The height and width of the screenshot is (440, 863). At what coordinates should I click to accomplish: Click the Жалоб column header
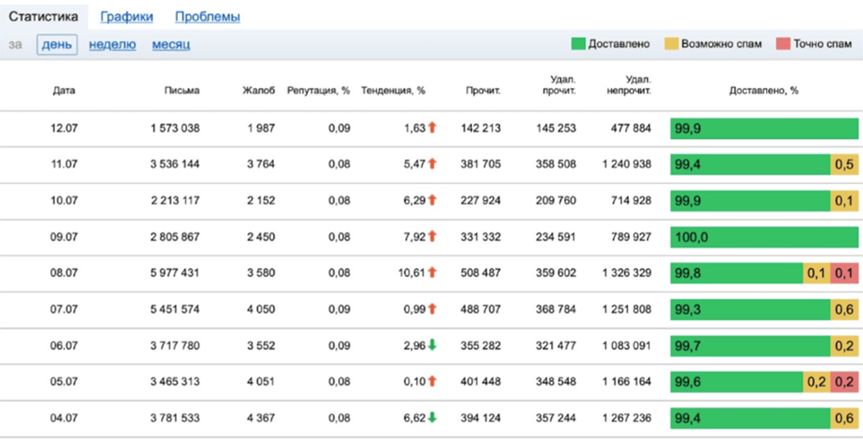(258, 91)
